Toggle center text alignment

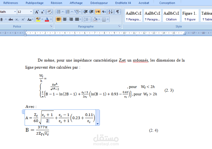pos(65,19)
